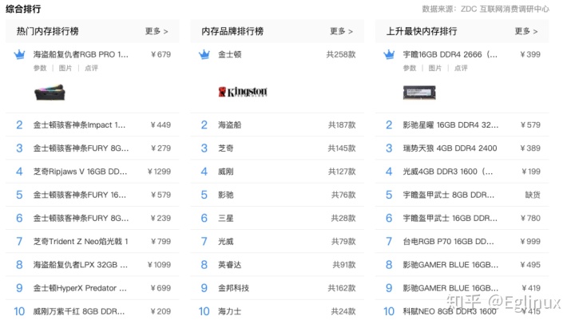The width and height of the screenshot is (575, 328).
Task: Open the 威刚 brand link
Action: (x=225, y=172)
